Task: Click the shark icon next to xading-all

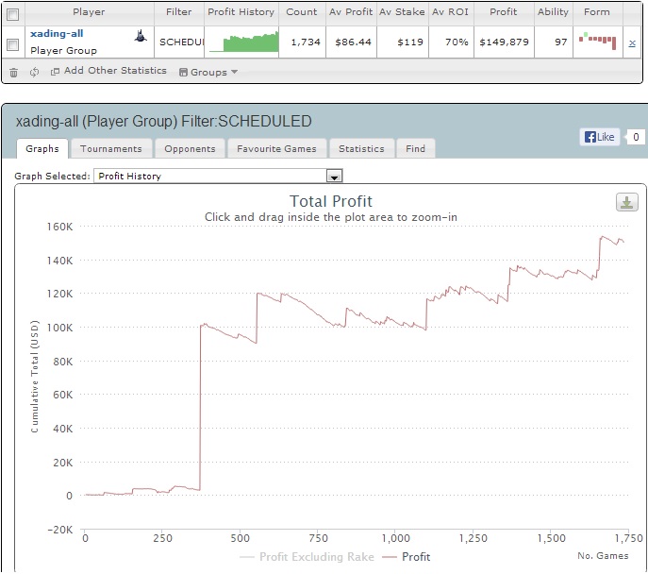Action: tap(141, 36)
